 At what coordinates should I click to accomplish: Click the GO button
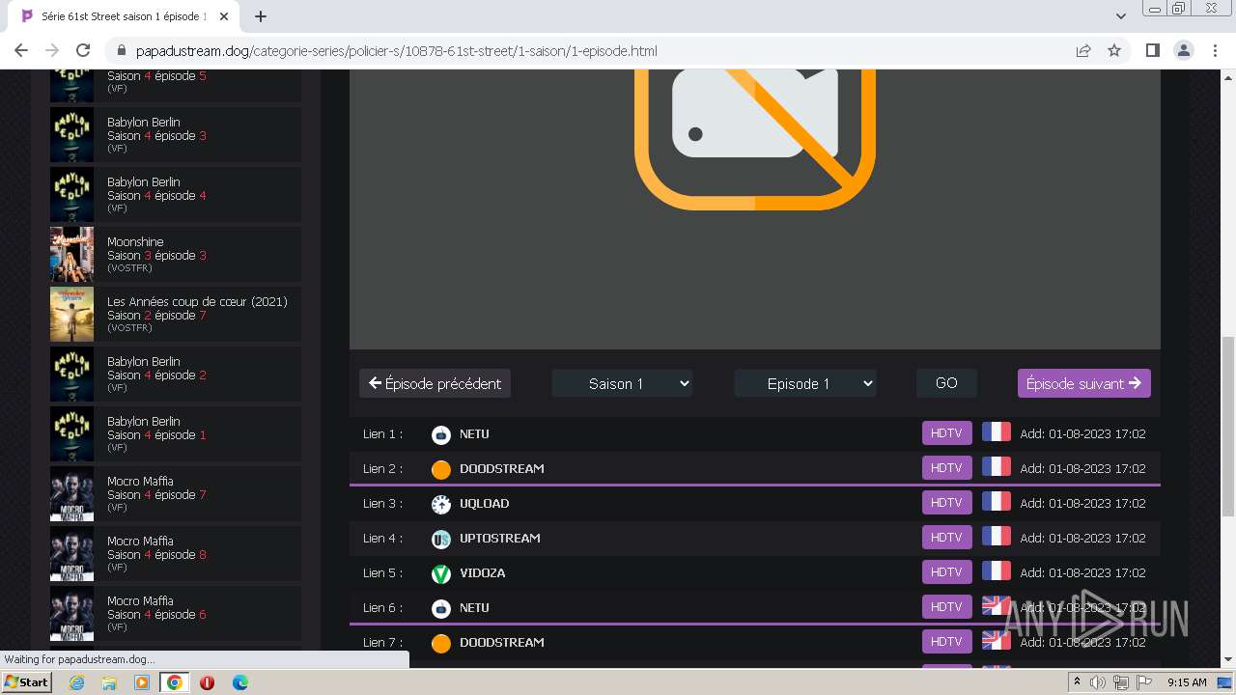pyautogui.click(x=946, y=383)
